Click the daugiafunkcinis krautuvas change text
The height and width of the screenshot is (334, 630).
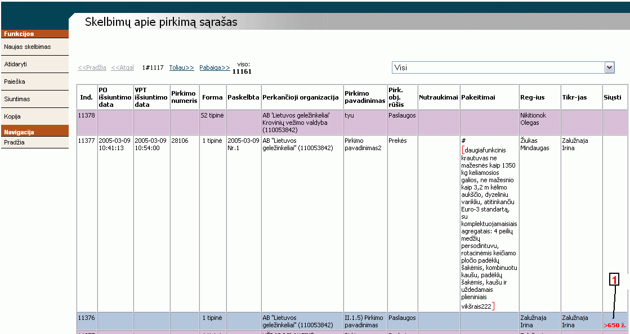(489, 228)
